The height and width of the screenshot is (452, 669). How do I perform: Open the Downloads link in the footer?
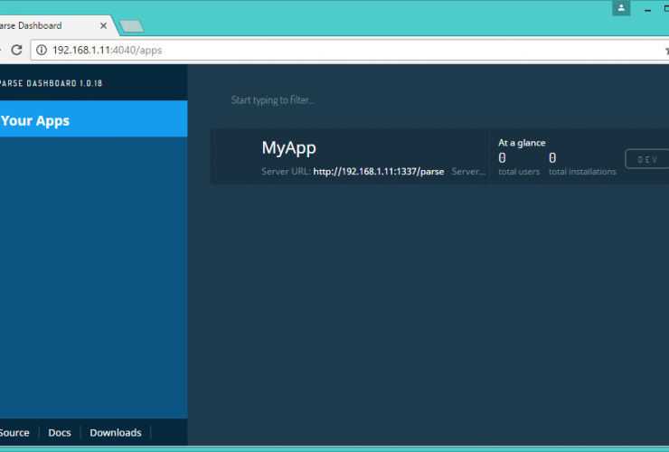click(x=116, y=432)
